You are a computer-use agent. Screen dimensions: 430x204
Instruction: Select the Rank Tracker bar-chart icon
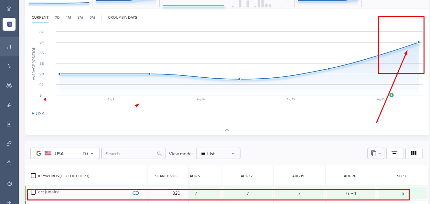9,46
